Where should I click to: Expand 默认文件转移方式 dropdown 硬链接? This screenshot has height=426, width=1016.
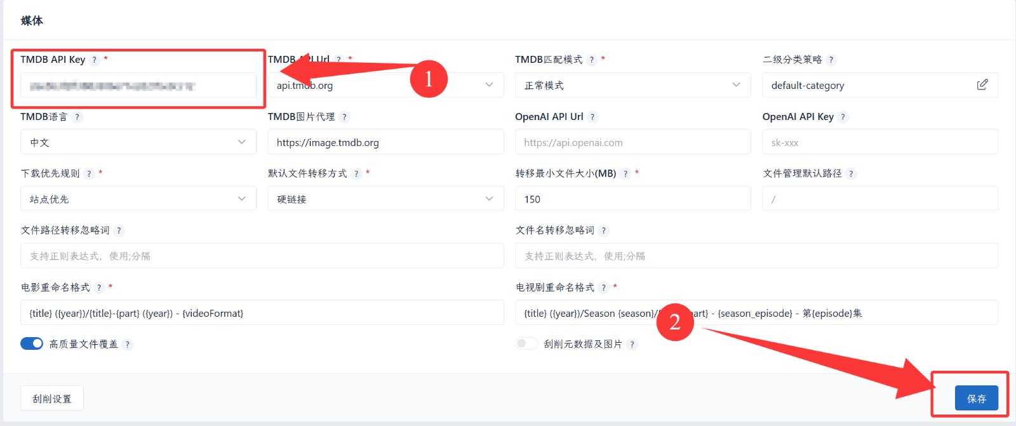pos(385,199)
